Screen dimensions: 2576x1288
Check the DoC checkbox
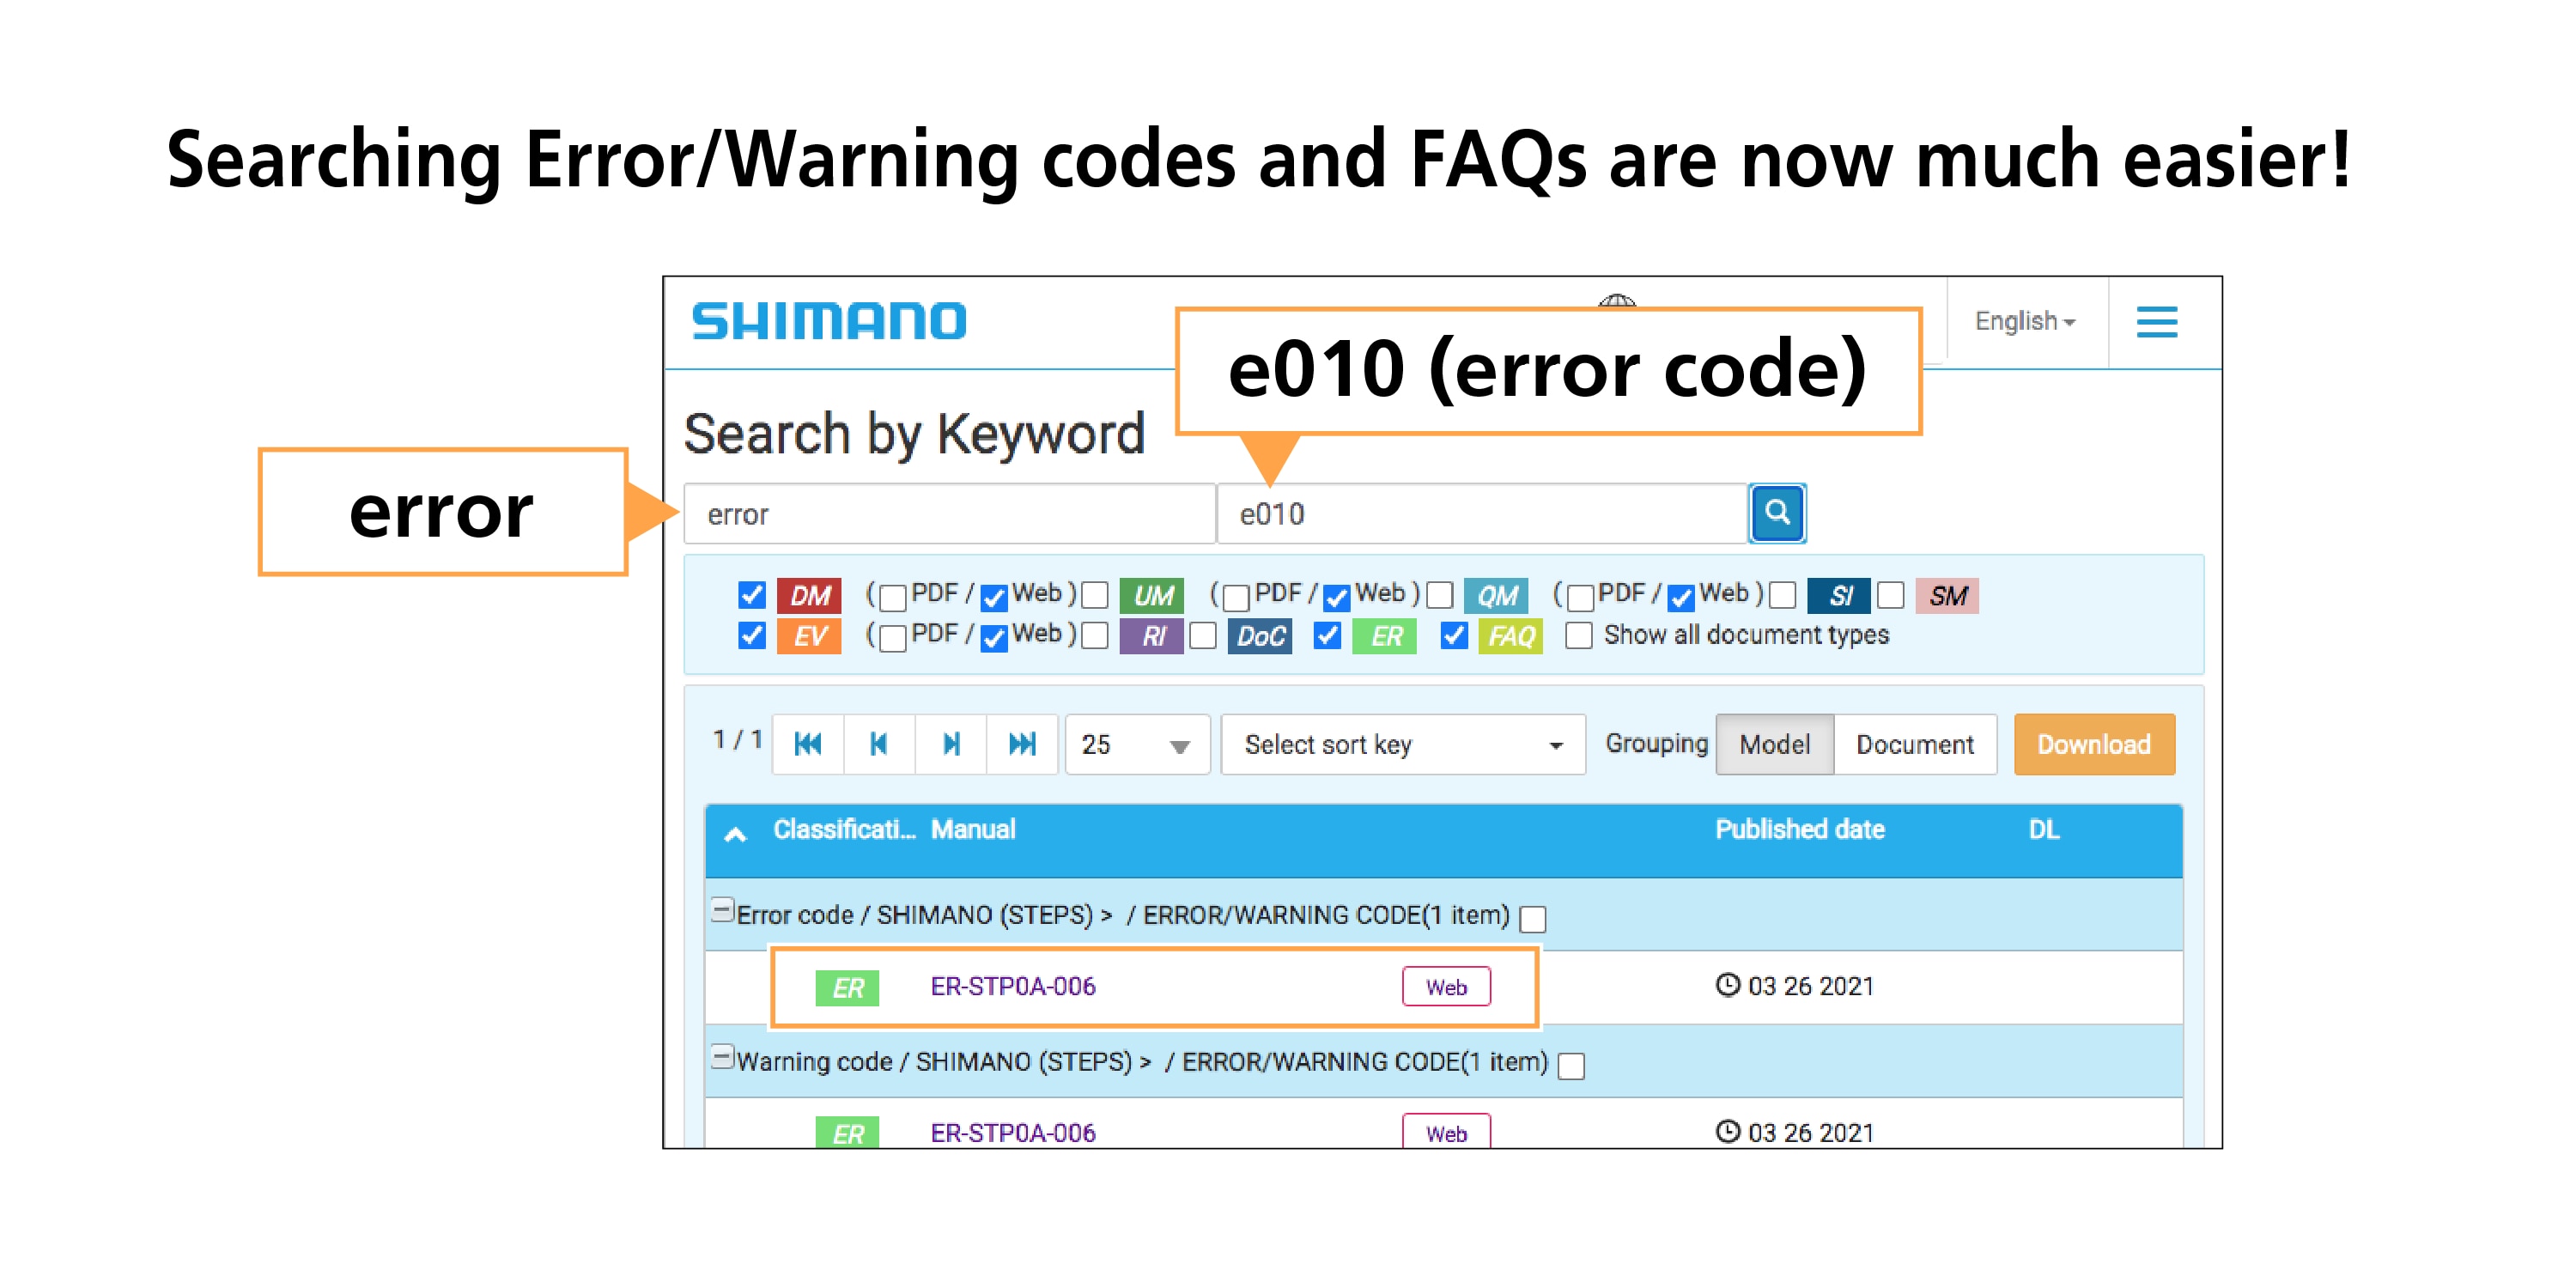tap(1203, 635)
